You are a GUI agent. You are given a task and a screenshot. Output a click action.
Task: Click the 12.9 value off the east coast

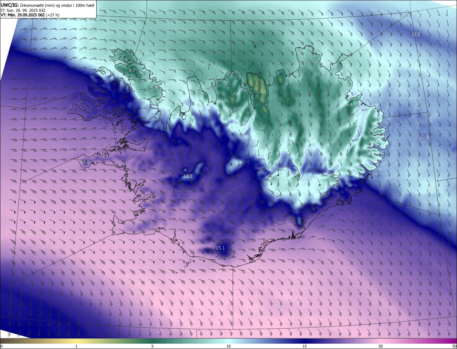[x=424, y=137]
